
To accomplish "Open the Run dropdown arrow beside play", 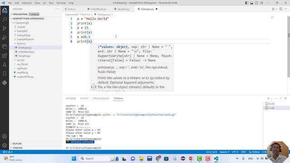I will pyautogui.click(x=276, y=9).
